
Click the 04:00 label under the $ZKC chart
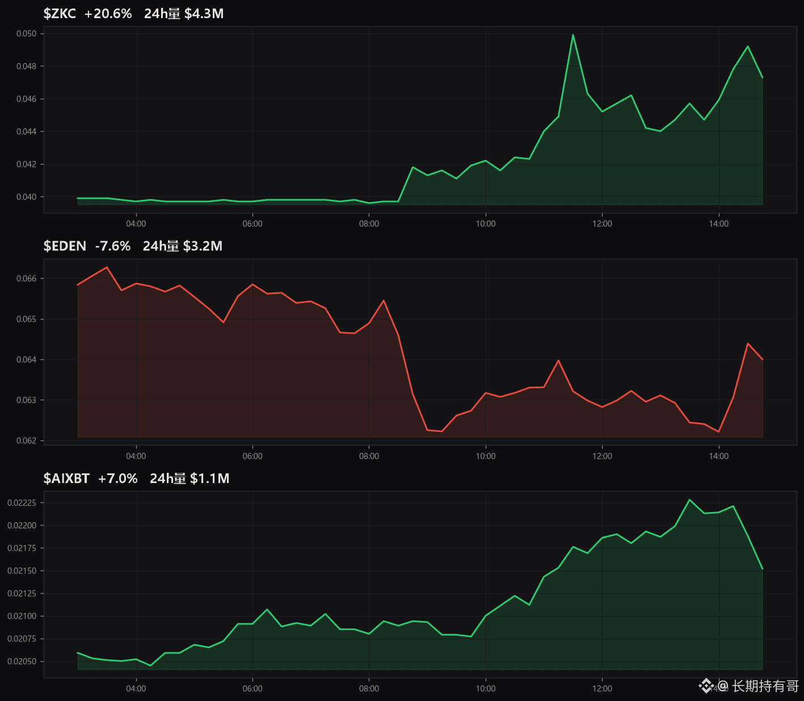[136, 224]
